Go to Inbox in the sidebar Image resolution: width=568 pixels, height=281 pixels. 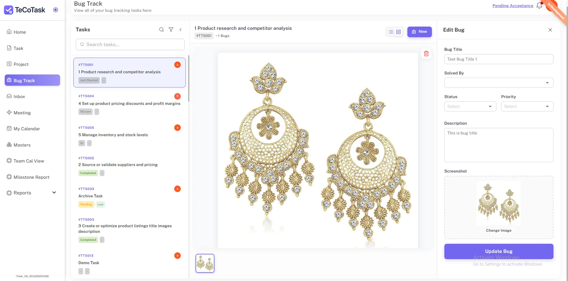[19, 97]
